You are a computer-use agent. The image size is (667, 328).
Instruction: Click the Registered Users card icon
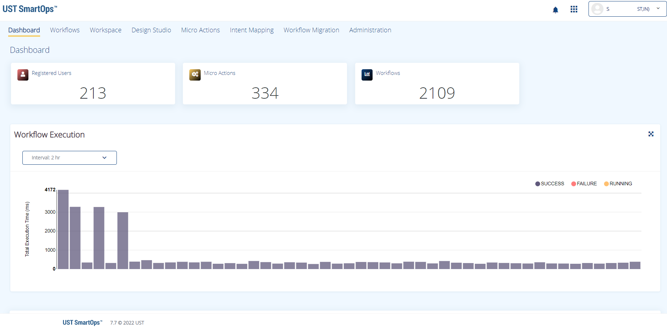point(23,75)
